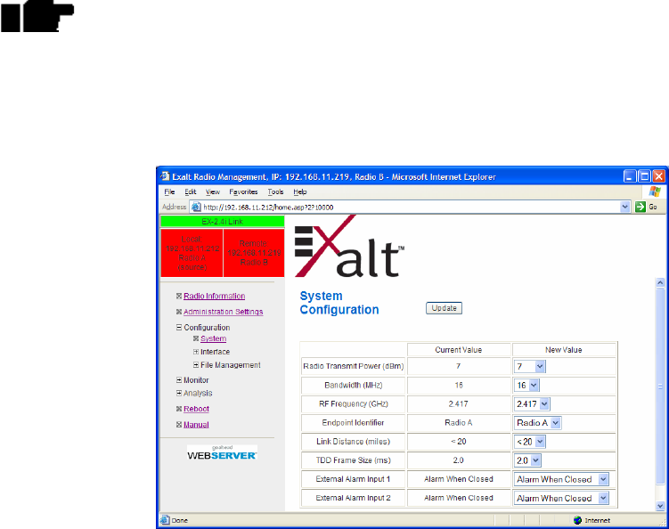Click the Update button
Screen dimensions: 669x529
click(x=444, y=308)
